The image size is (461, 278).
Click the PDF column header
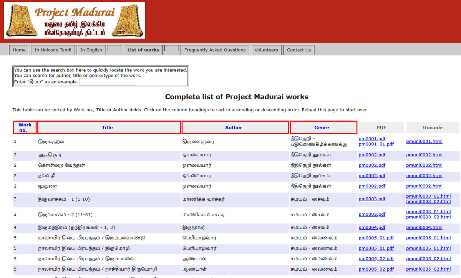pos(381,127)
